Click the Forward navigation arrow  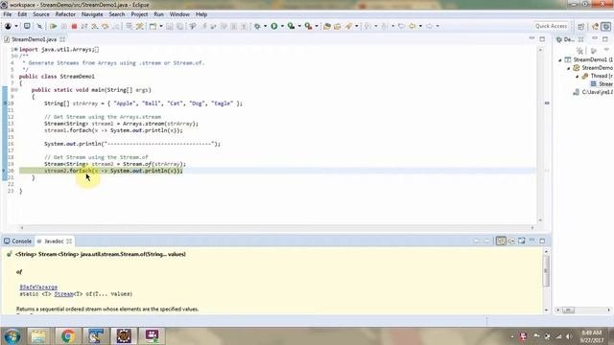[x=429, y=26]
